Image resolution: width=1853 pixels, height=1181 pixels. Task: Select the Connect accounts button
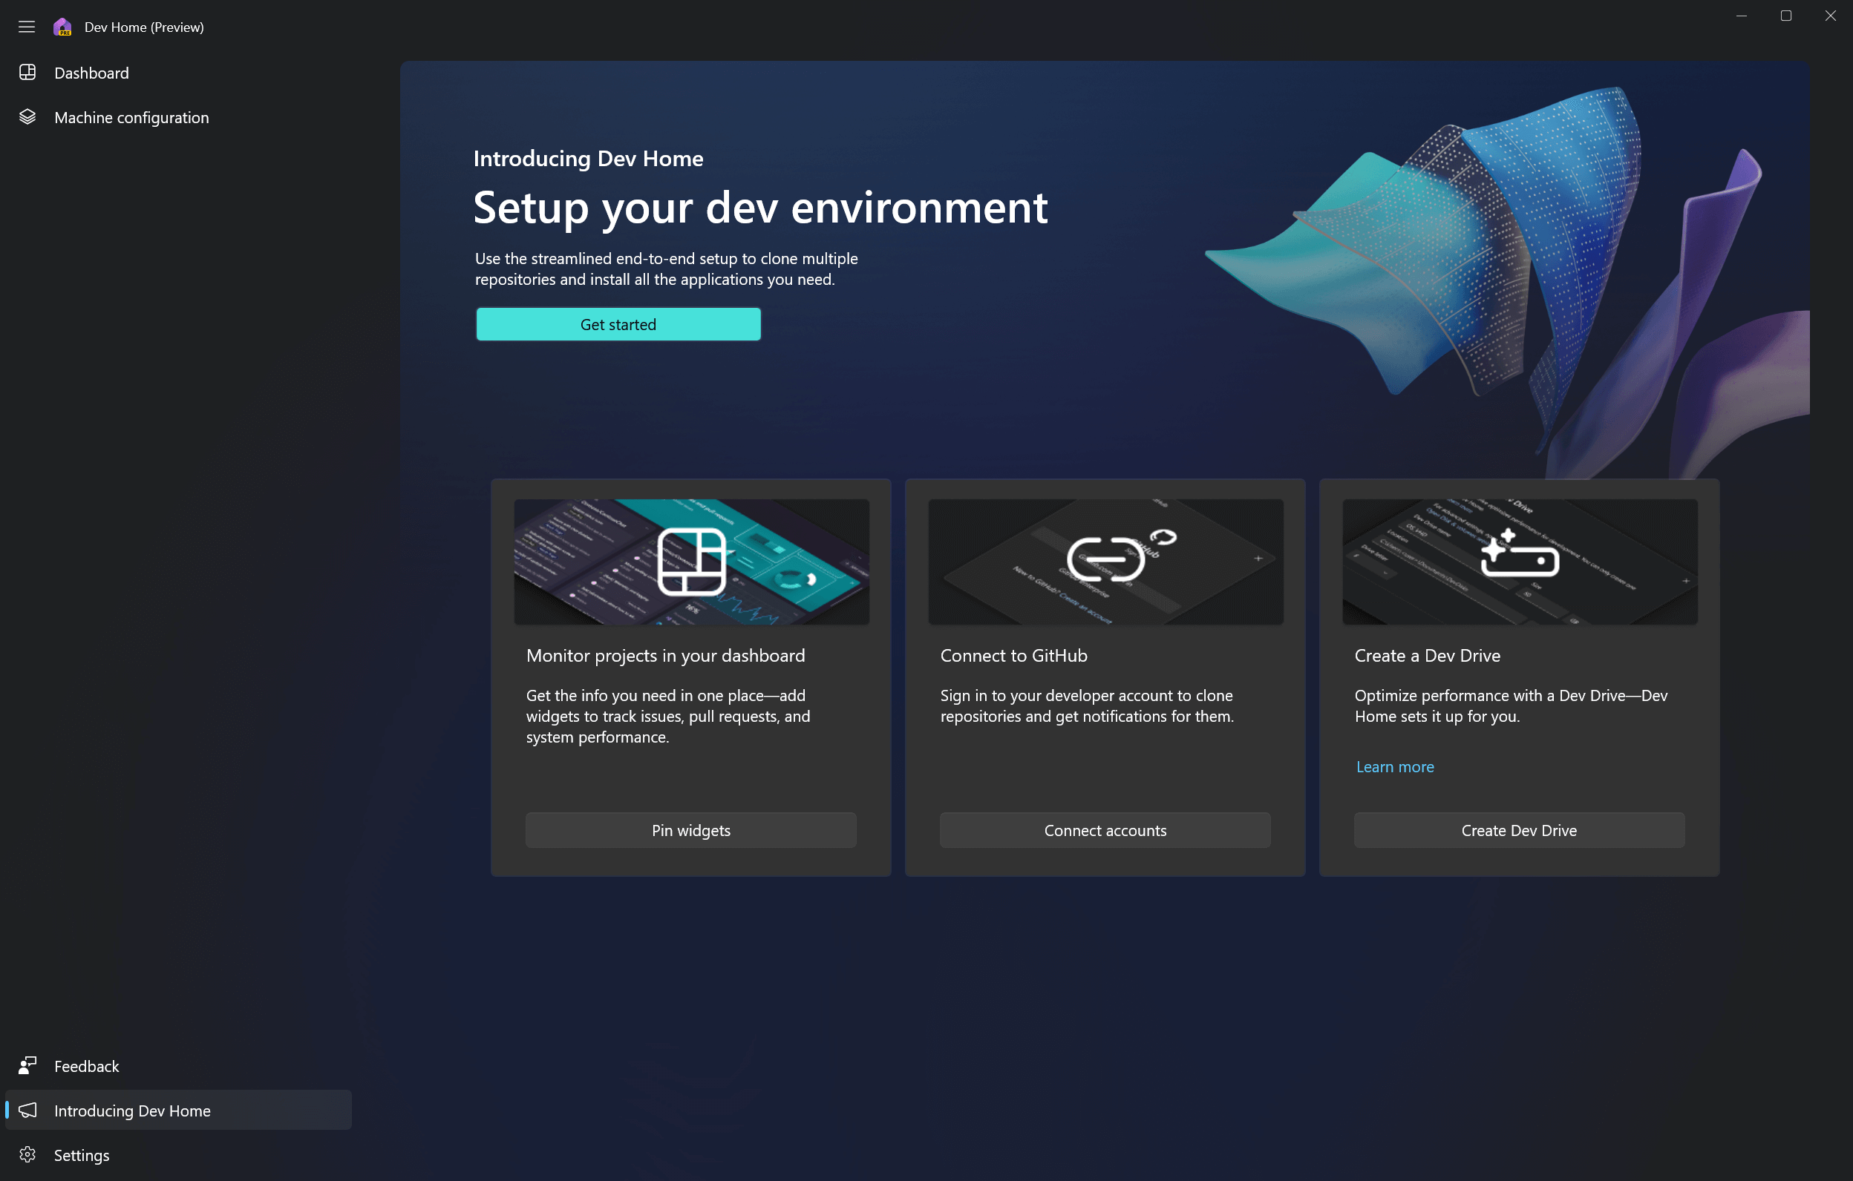tap(1105, 829)
